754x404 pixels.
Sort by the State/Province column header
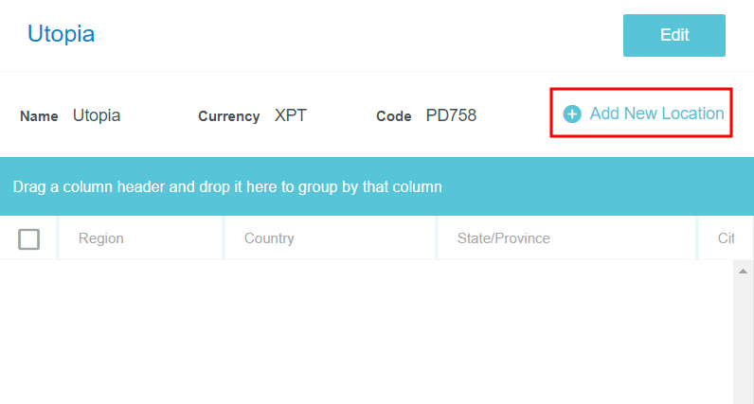[503, 238]
